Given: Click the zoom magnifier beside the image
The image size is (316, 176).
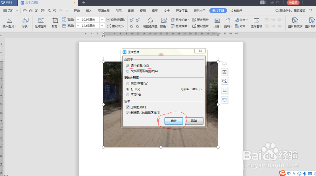Looking at the screenshot, I should coord(224,81).
